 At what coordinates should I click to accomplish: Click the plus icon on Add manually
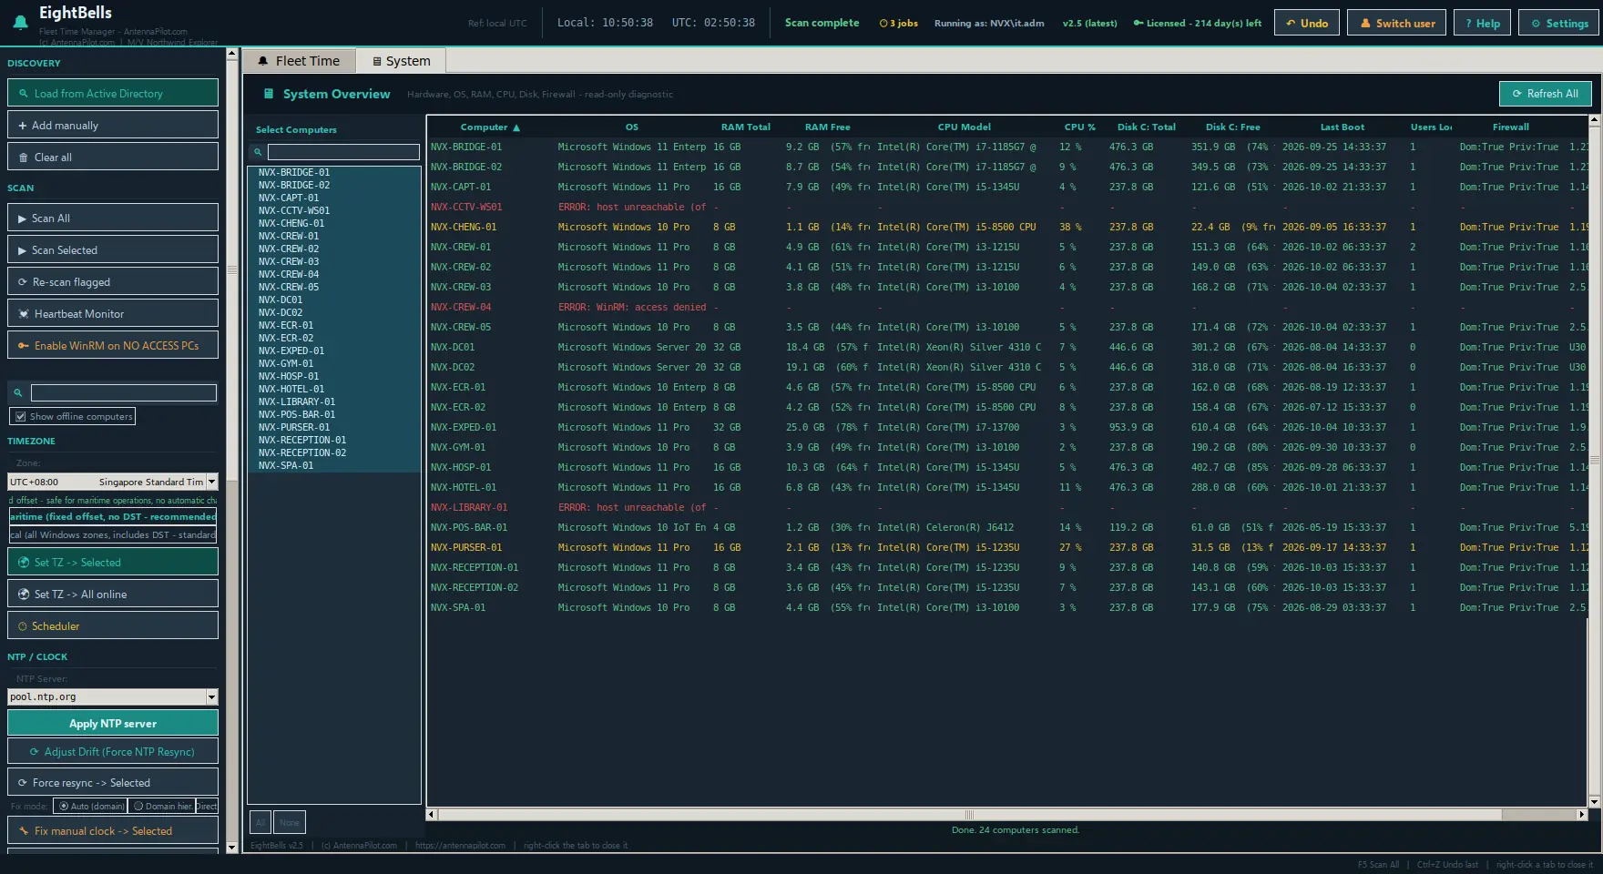tap(23, 126)
